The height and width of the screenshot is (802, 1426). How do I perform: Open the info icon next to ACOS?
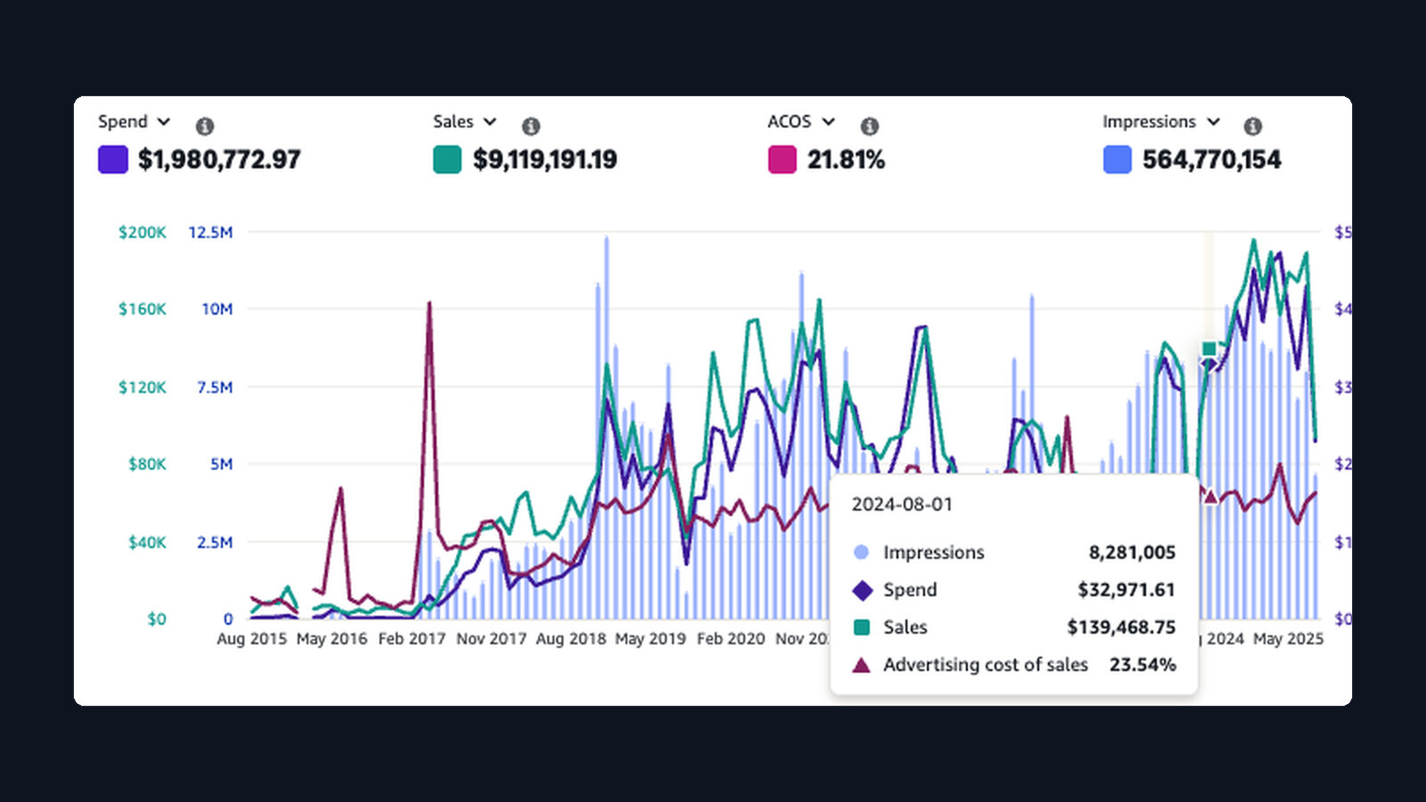click(x=870, y=126)
